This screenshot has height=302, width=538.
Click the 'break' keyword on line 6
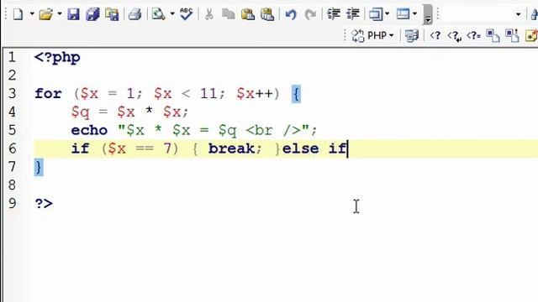(x=232, y=148)
